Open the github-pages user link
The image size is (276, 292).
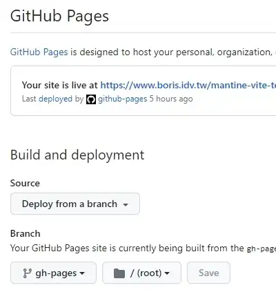pos(122,99)
